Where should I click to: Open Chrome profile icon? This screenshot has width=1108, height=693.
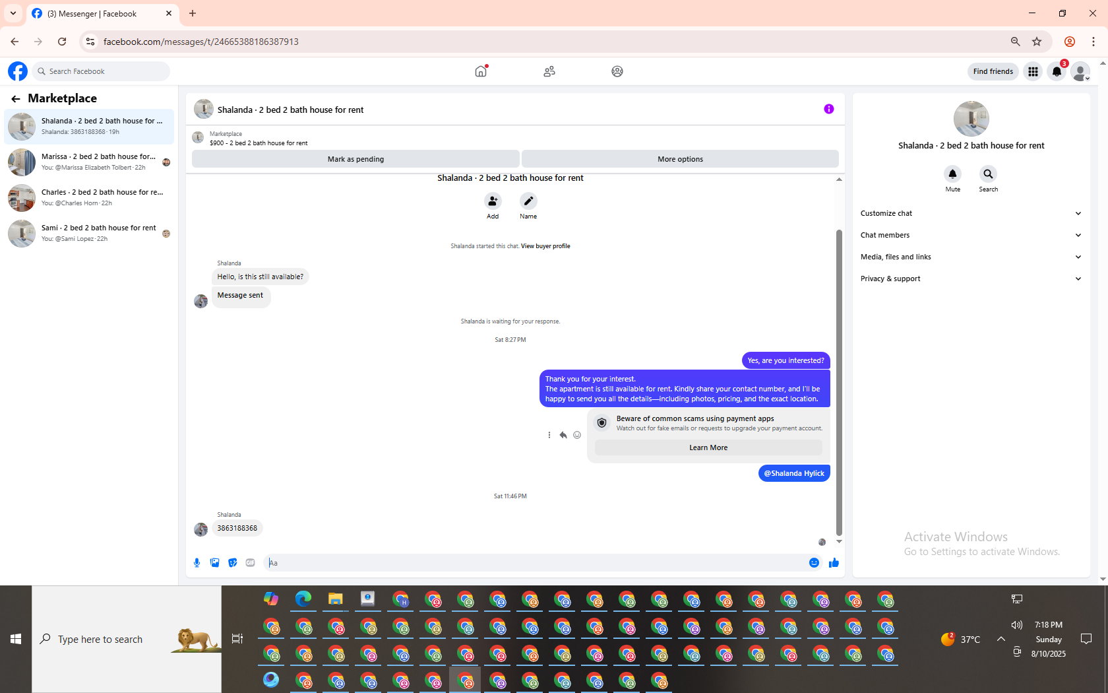tap(1070, 42)
